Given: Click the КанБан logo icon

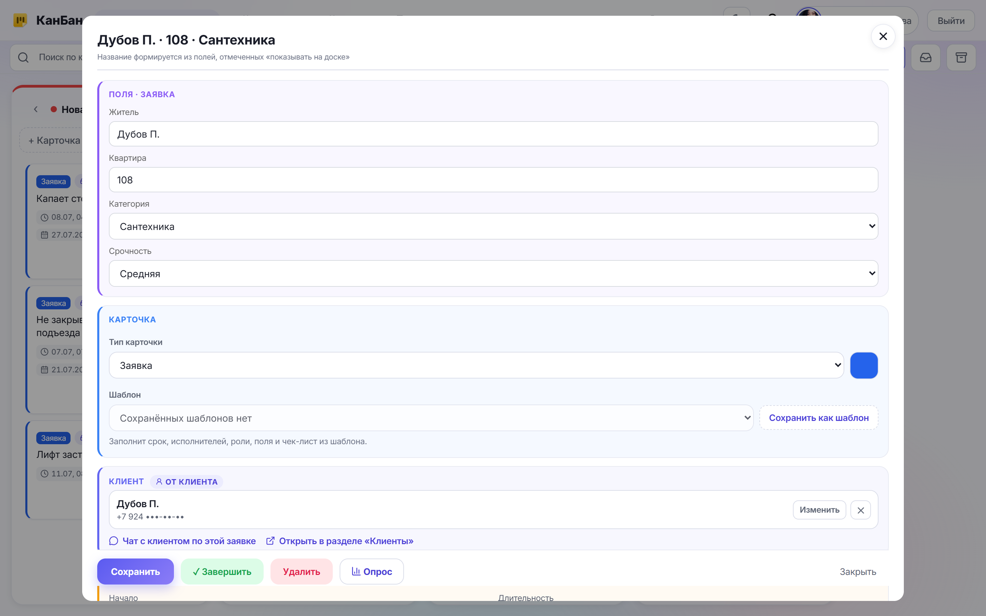Looking at the screenshot, I should click(20, 20).
